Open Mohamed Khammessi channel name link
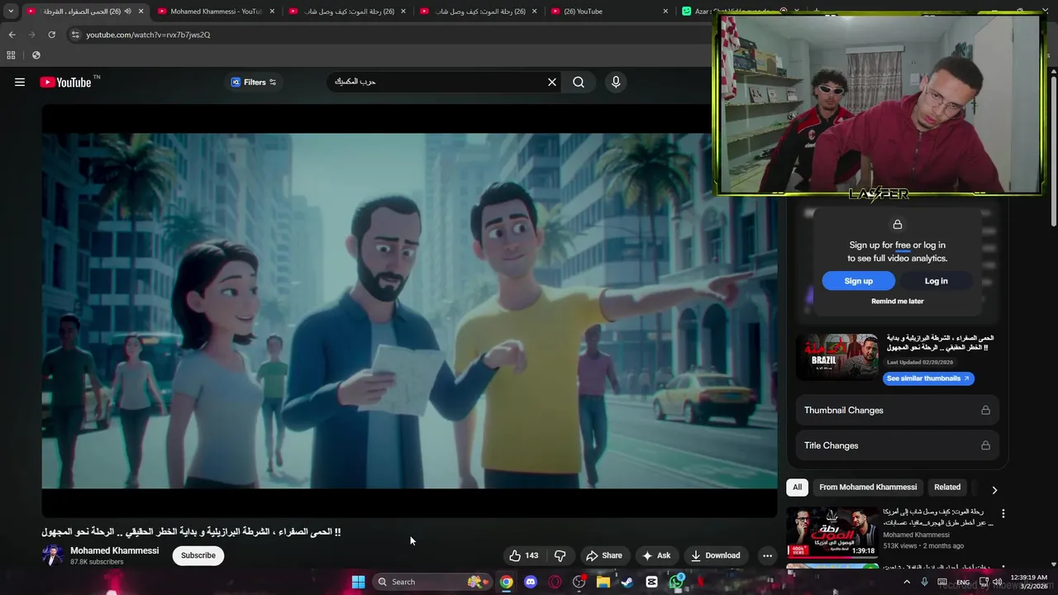1058x595 pixels. (114, 550)
